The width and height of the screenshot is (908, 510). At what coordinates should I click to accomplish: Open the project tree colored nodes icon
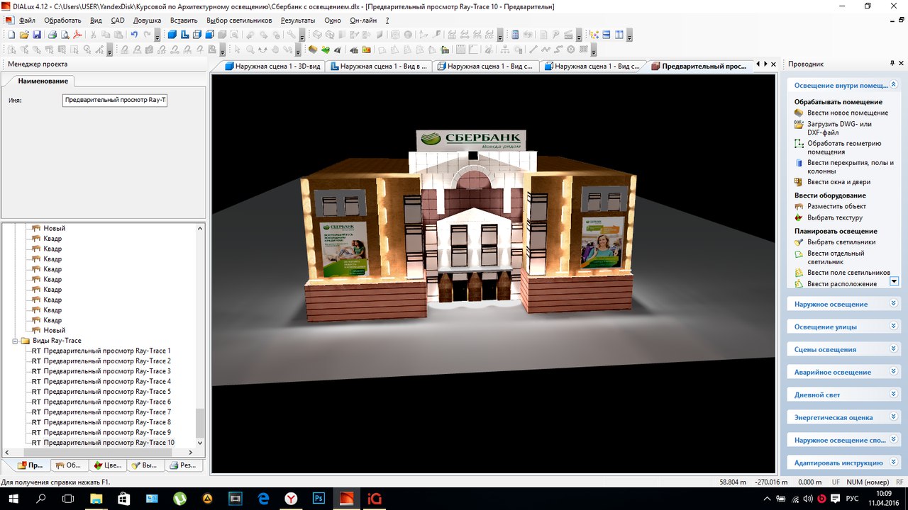pos(594,35)
